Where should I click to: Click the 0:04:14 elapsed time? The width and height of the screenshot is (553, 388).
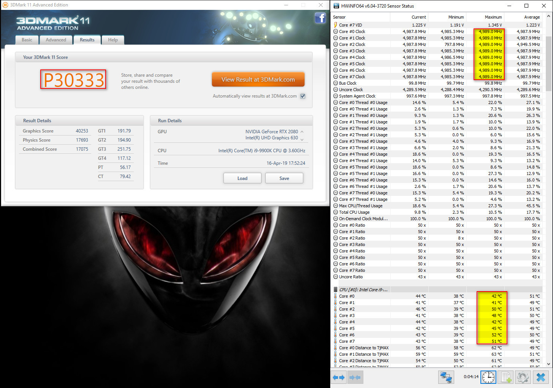click(x=471, y=377)
